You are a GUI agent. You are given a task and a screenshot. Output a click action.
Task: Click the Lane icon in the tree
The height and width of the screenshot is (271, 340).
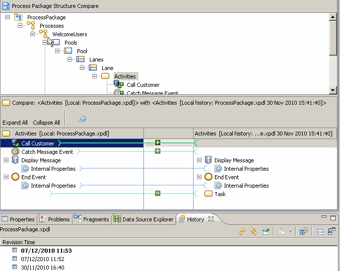click(93, 68)
